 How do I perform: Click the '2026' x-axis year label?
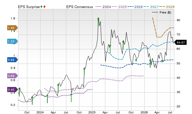click(144, 112)
